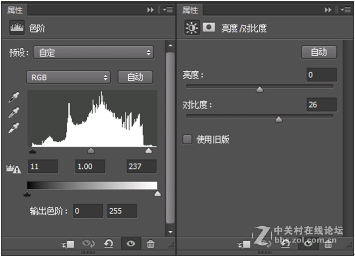This screenshot has height=257, width=355.
Task: Click the Levels panel scrollbar up arrow
Action: [x=171, y=45]
